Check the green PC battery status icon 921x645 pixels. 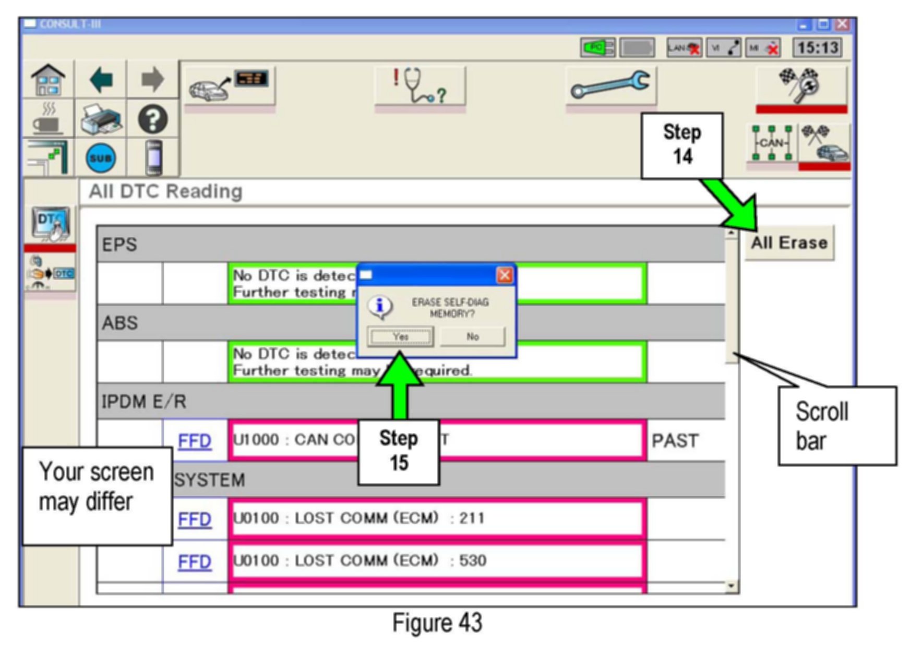point(598,48)
